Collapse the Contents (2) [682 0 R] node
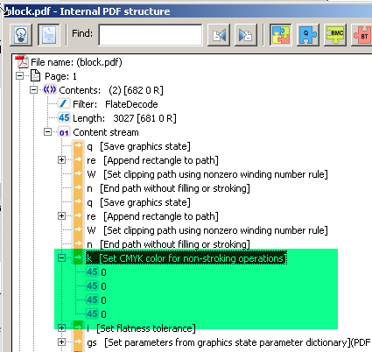 (34, 90)
